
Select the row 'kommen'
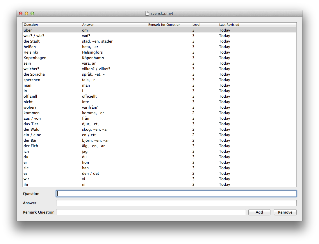159,113
